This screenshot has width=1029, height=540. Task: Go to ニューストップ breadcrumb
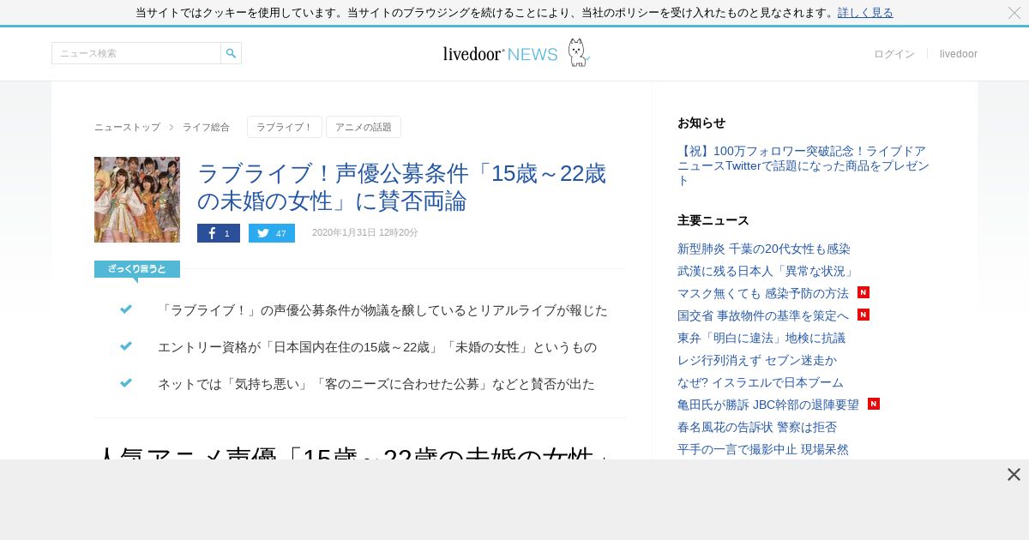point(127,127)
